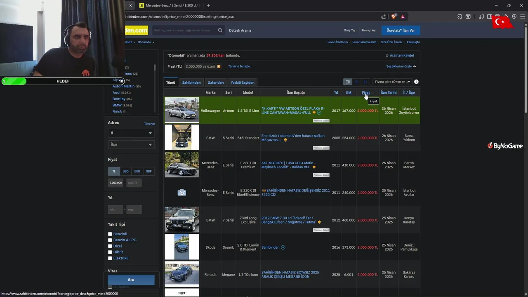Open Detaylı Arama link
This screenshot has width=528, height=297.
click(240, 30)
